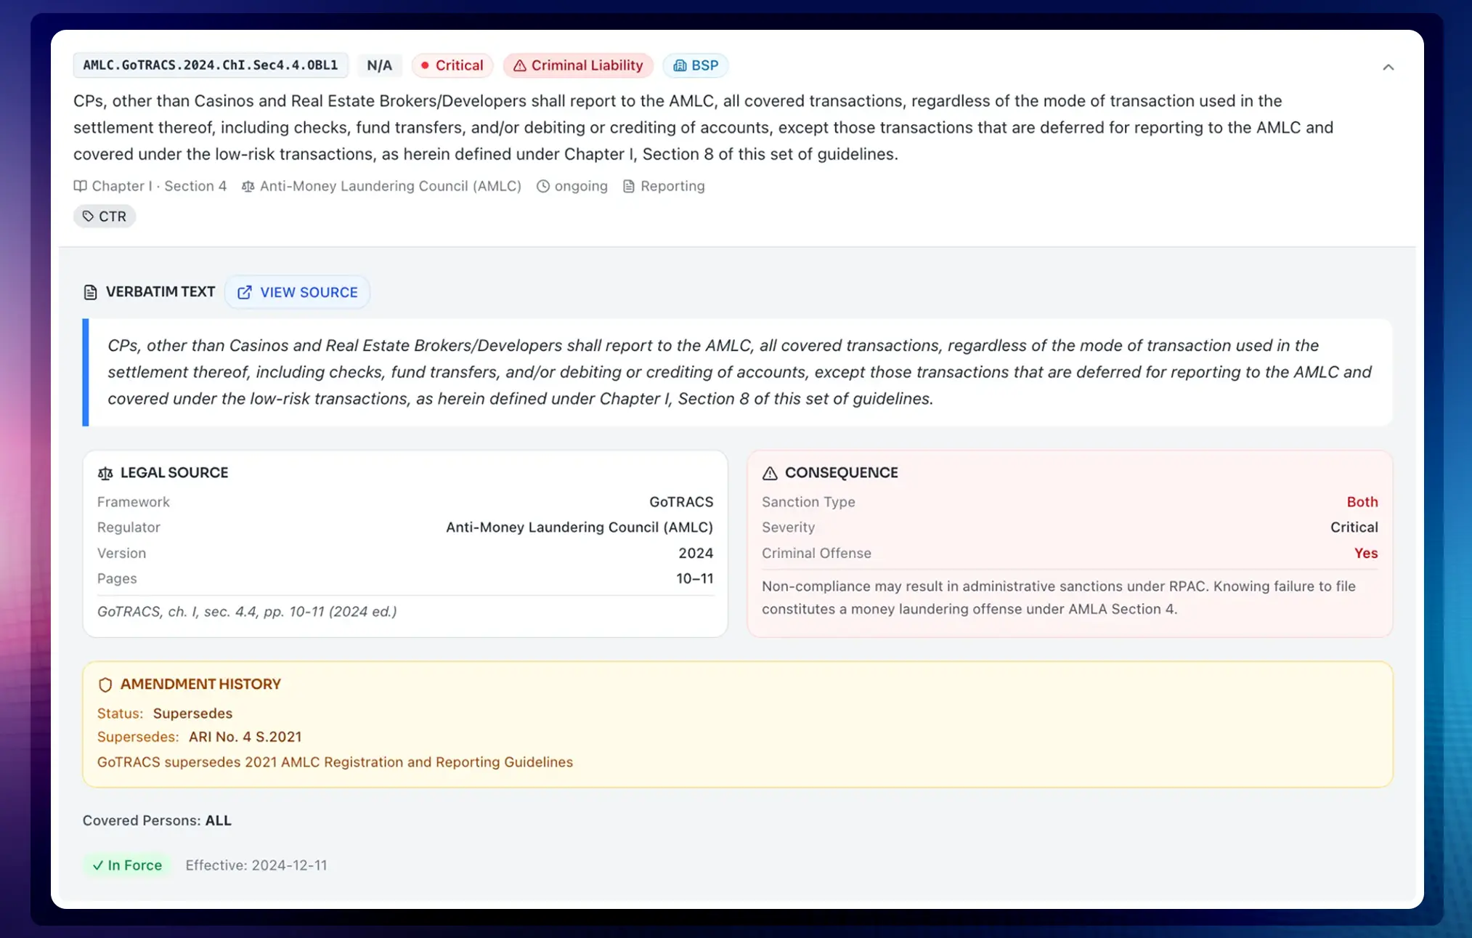
Task: Click the shield icon in AMENDMENT HISTORY
Action: (x=105, y=684)
